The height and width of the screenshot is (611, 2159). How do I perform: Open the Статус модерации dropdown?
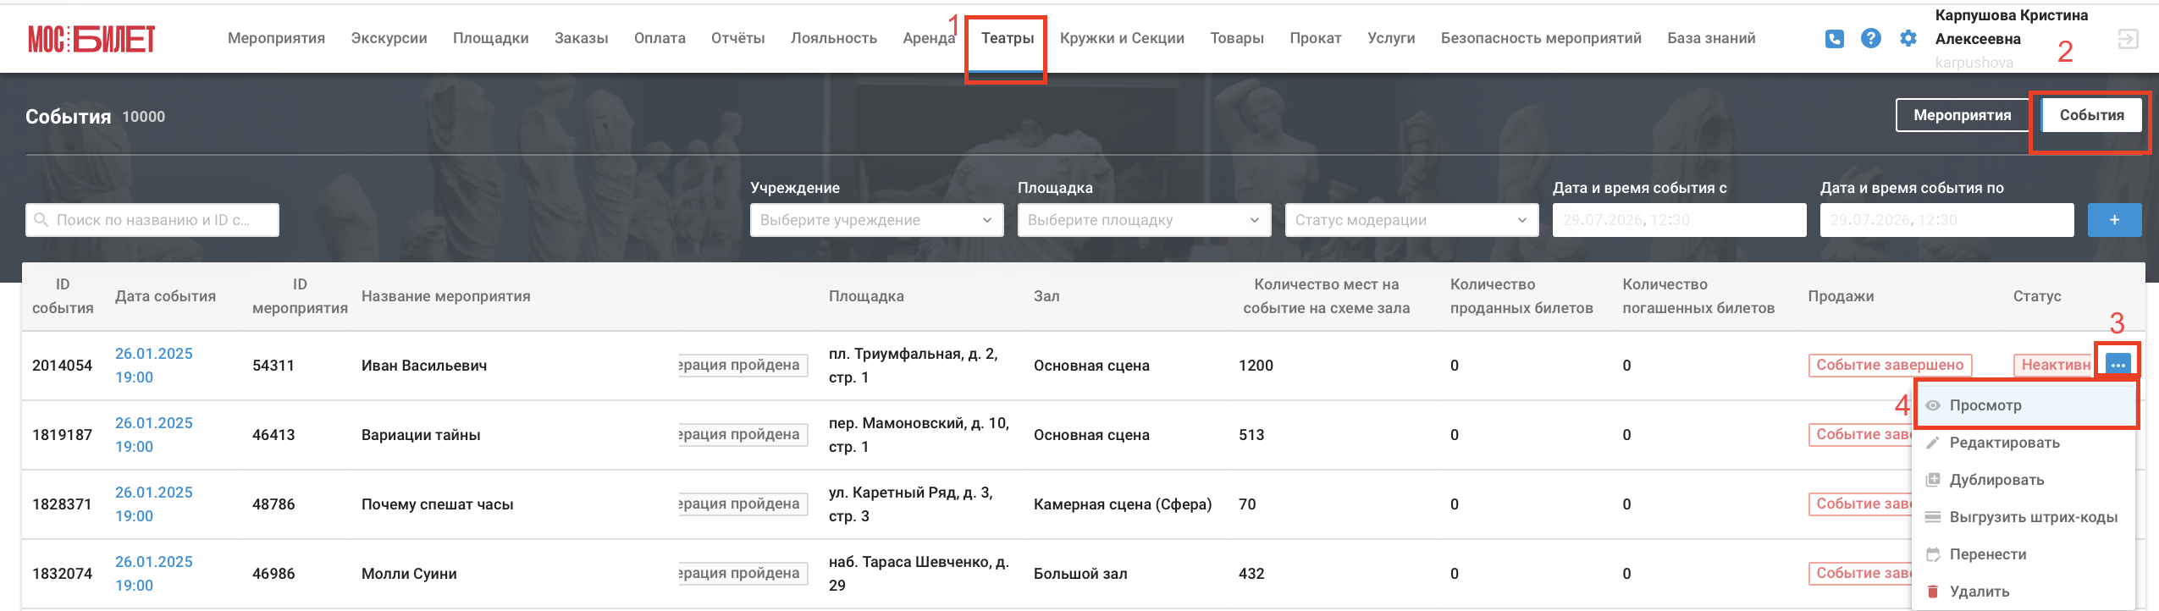click(x=1411, y=220)
